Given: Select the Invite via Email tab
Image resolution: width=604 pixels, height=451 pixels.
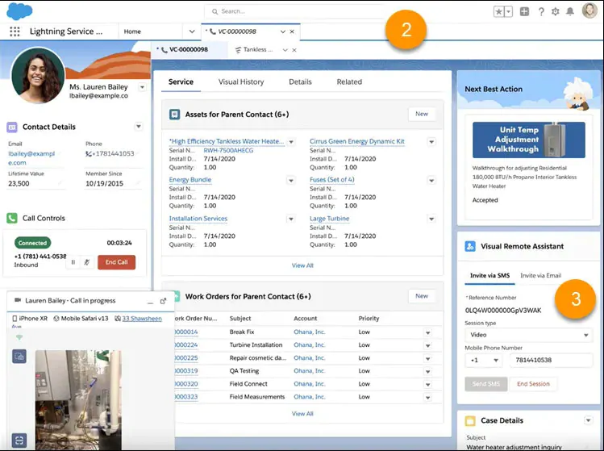Looking at the screenshot, I should [x=540, y=276].
